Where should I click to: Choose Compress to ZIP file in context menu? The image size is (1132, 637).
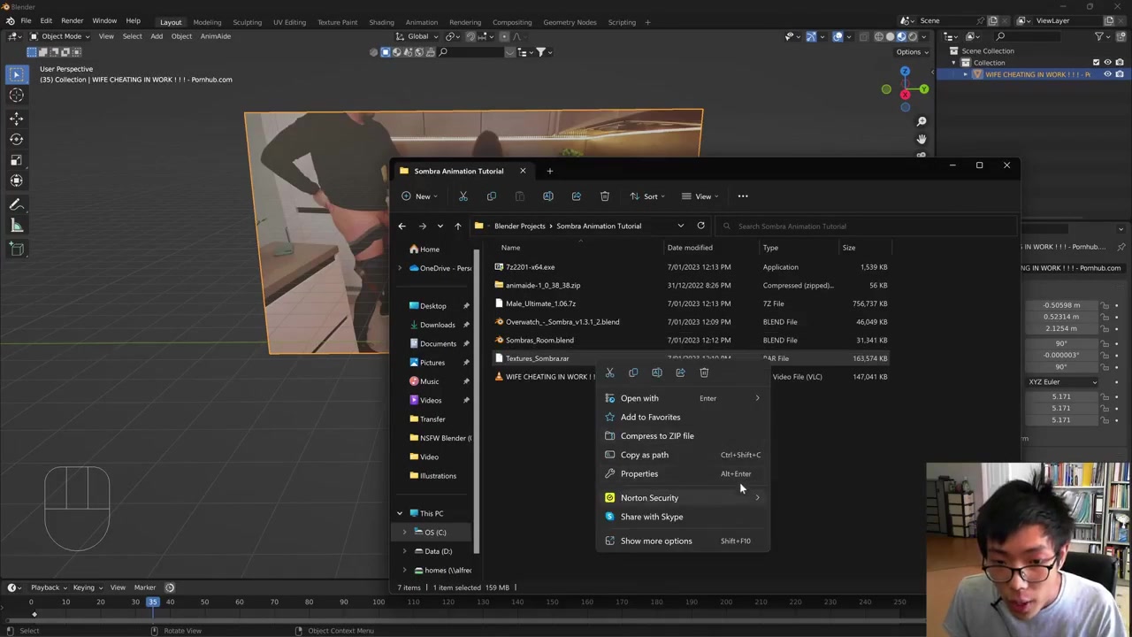click(656, 436)
